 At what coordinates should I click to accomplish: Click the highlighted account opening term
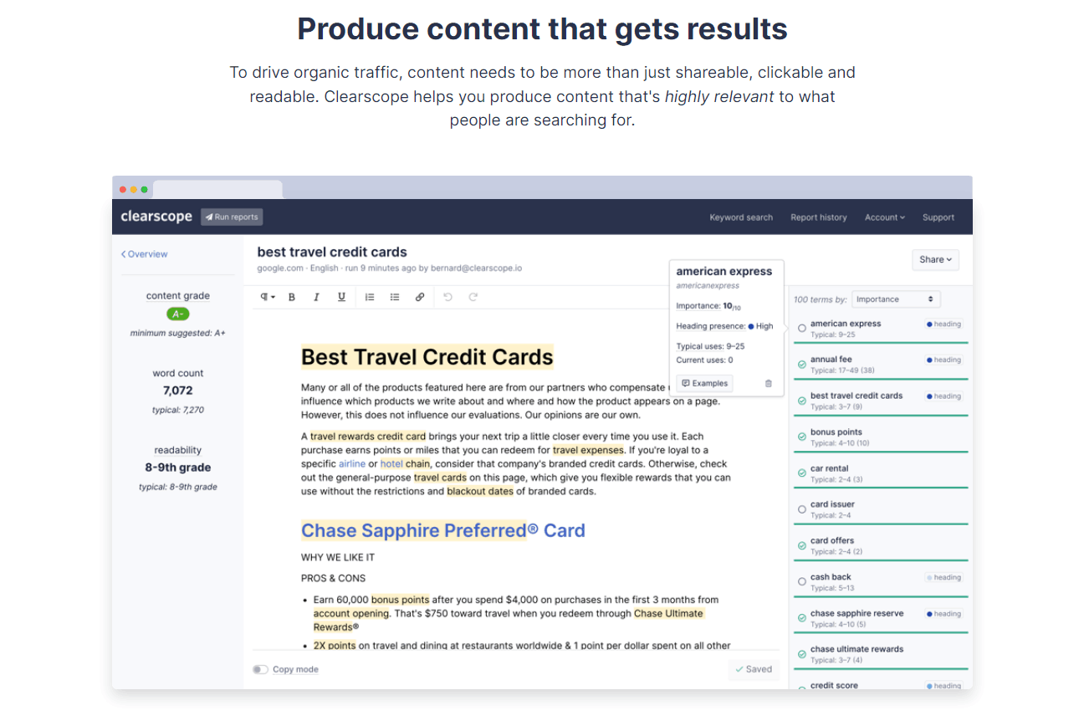(x=351, y=613)
